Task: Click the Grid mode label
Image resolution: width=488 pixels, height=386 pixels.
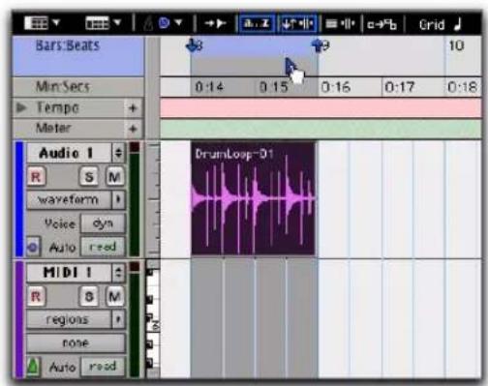Action: pyautogui.click(x=432, y=24)
